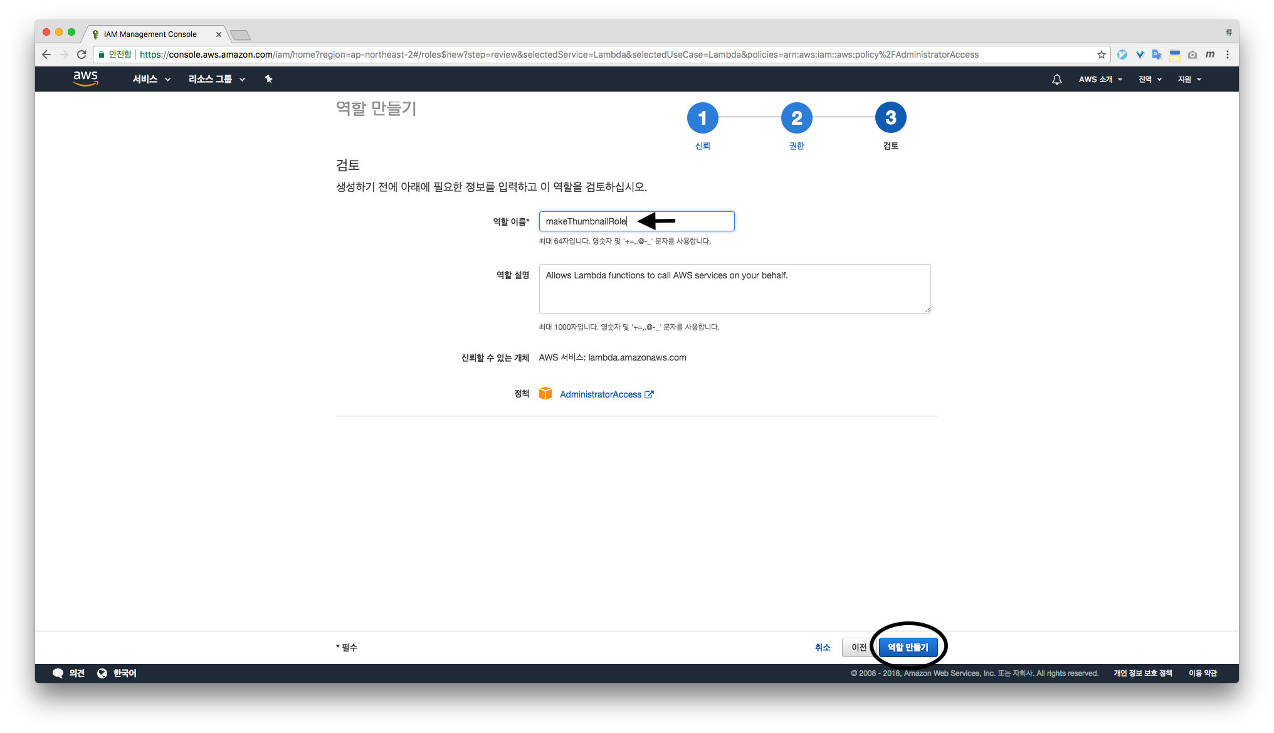This screenshot has width=1274, height=733.
Task: Click the camera screenshot extension icon
Action: 1192,55
